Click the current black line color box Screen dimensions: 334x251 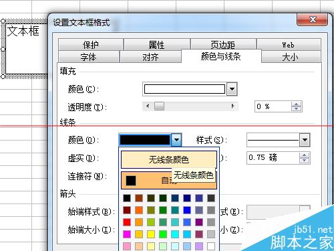pyautogui.click(x=145, y=140)
